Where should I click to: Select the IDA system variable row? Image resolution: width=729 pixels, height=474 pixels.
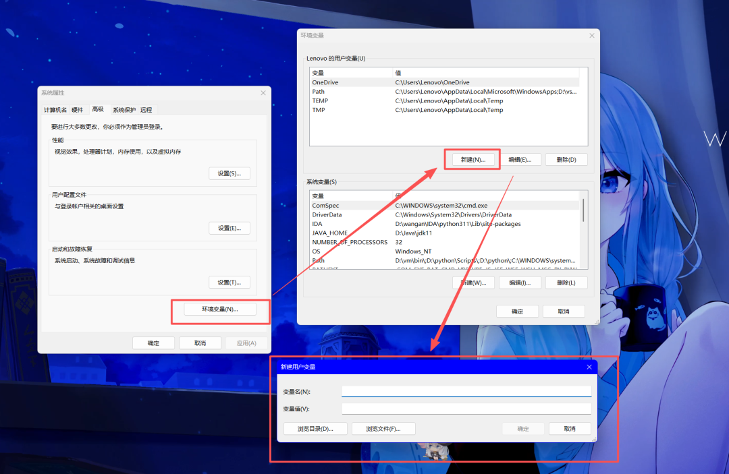coord(444,224)
